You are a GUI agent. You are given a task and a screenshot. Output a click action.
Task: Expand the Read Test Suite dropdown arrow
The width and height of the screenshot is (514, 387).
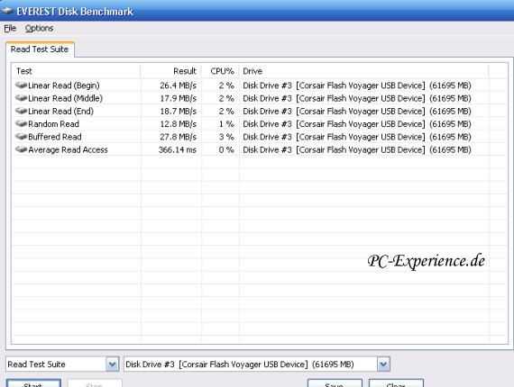[x=112, y=364]
